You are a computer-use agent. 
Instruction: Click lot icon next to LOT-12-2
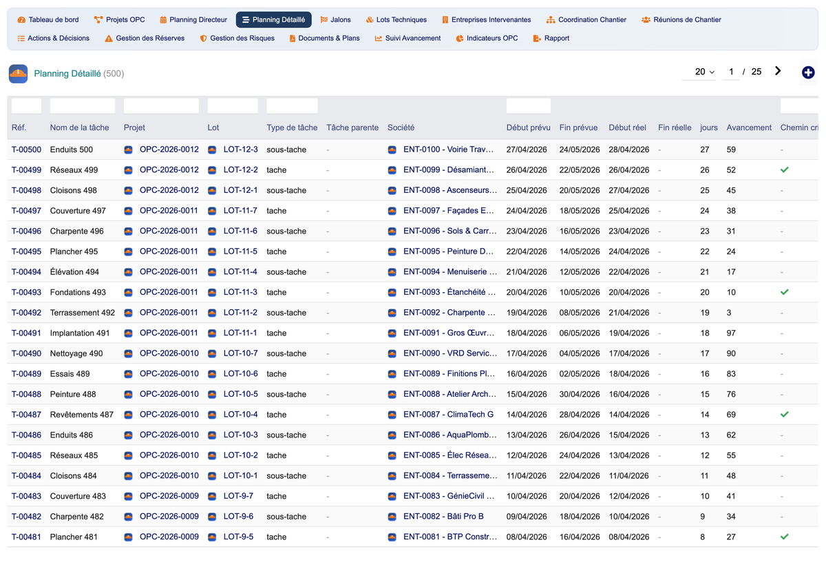212,170
